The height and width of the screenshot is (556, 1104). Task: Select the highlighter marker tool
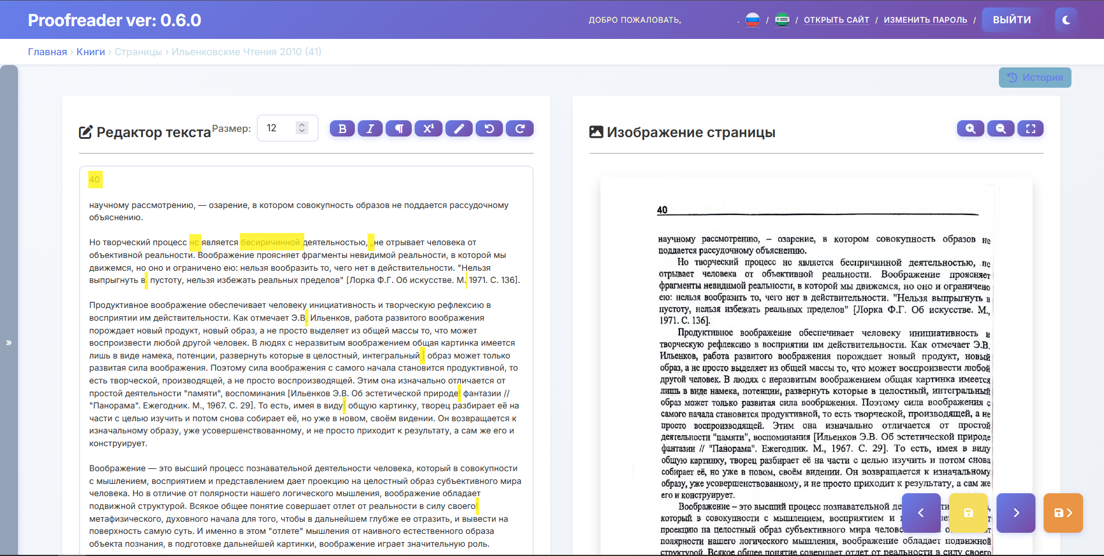tap(459, 128)
